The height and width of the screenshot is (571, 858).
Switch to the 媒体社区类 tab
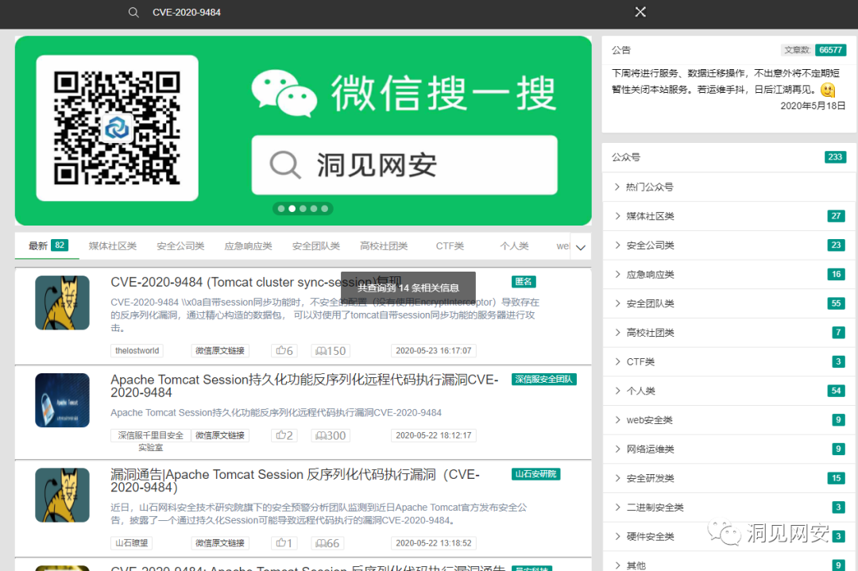coord(113,246)
